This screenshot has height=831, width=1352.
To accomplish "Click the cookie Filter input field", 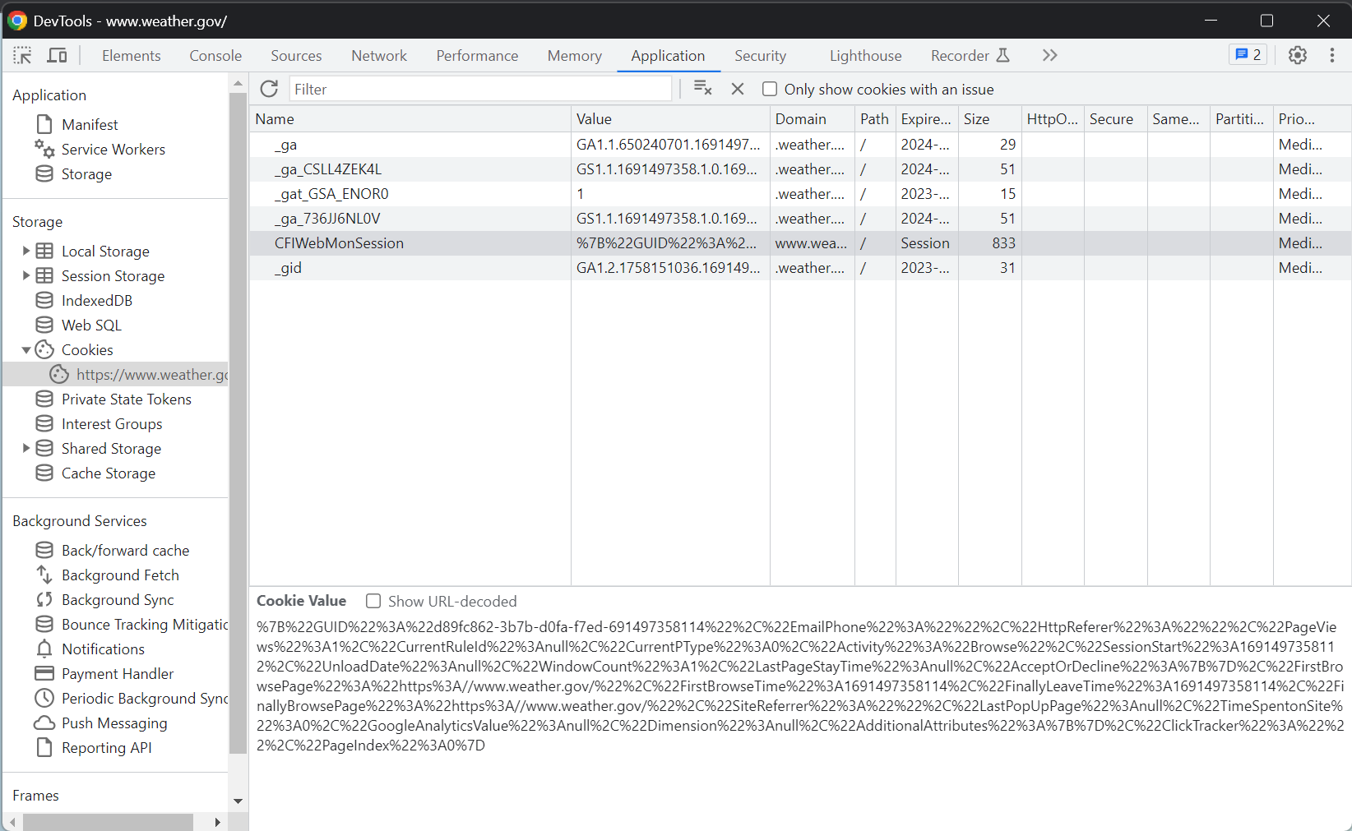I will click(480, 89).
